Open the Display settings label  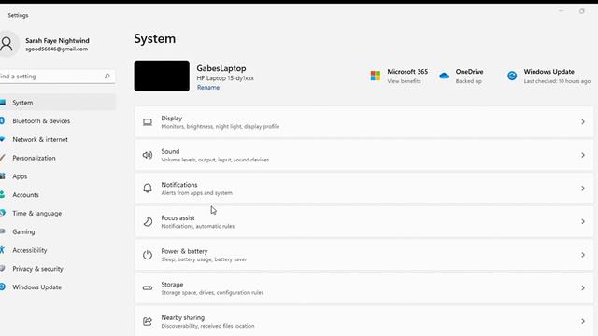pos(172,119)
